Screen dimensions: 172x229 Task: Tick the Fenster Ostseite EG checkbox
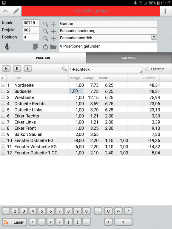click(3, 140)
